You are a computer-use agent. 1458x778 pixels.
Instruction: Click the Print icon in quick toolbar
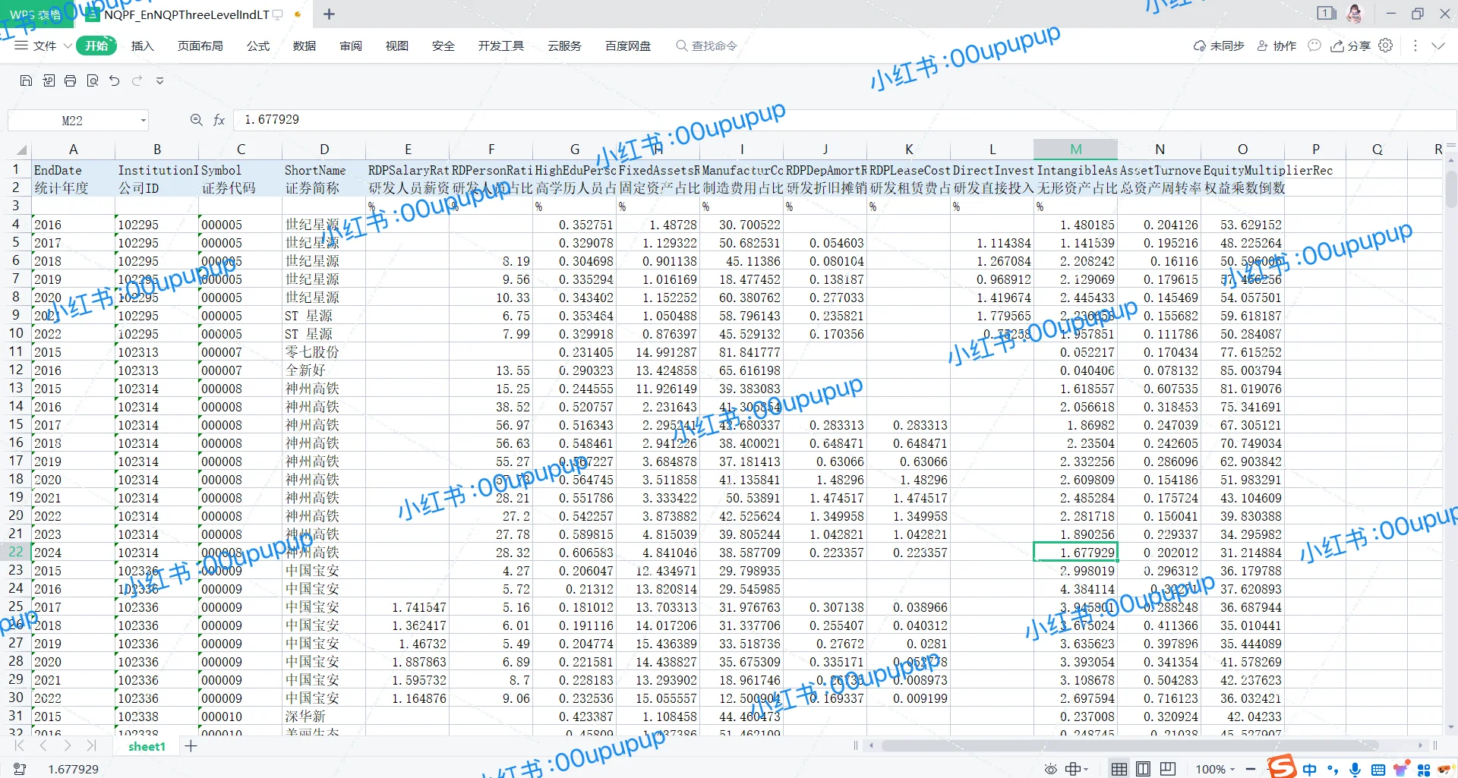(x=71, y=80)
